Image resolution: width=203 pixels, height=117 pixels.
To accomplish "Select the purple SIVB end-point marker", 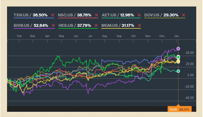I will coord(178,49).
